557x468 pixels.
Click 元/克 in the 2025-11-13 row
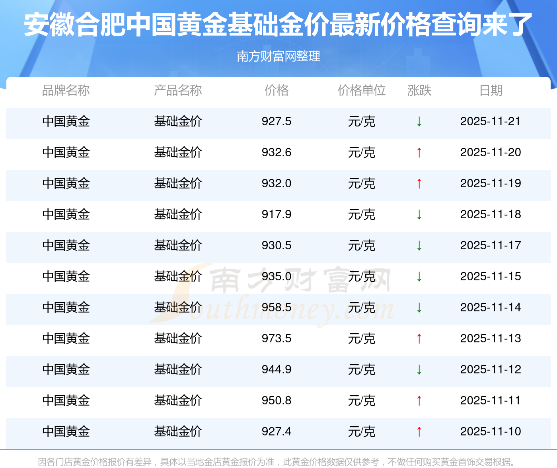(362, 338)
